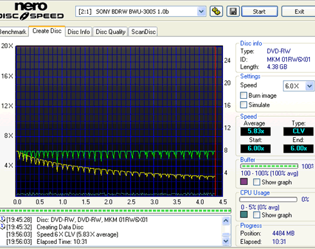Screen dimensions: 315x249
Task: Switch to the Disc Info tab
Action: pyautogui.click(x=78, y=31)
